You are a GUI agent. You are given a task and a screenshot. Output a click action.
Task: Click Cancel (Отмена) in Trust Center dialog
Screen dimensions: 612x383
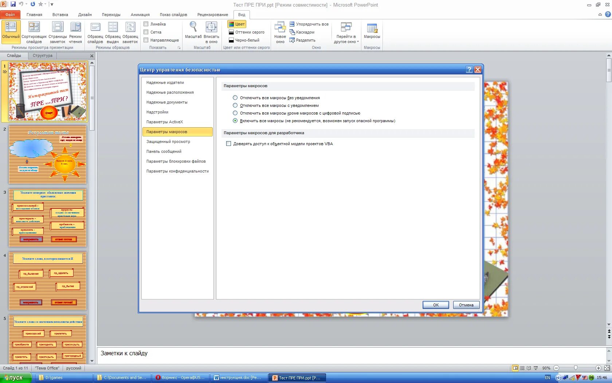click(x=466, y=305)
